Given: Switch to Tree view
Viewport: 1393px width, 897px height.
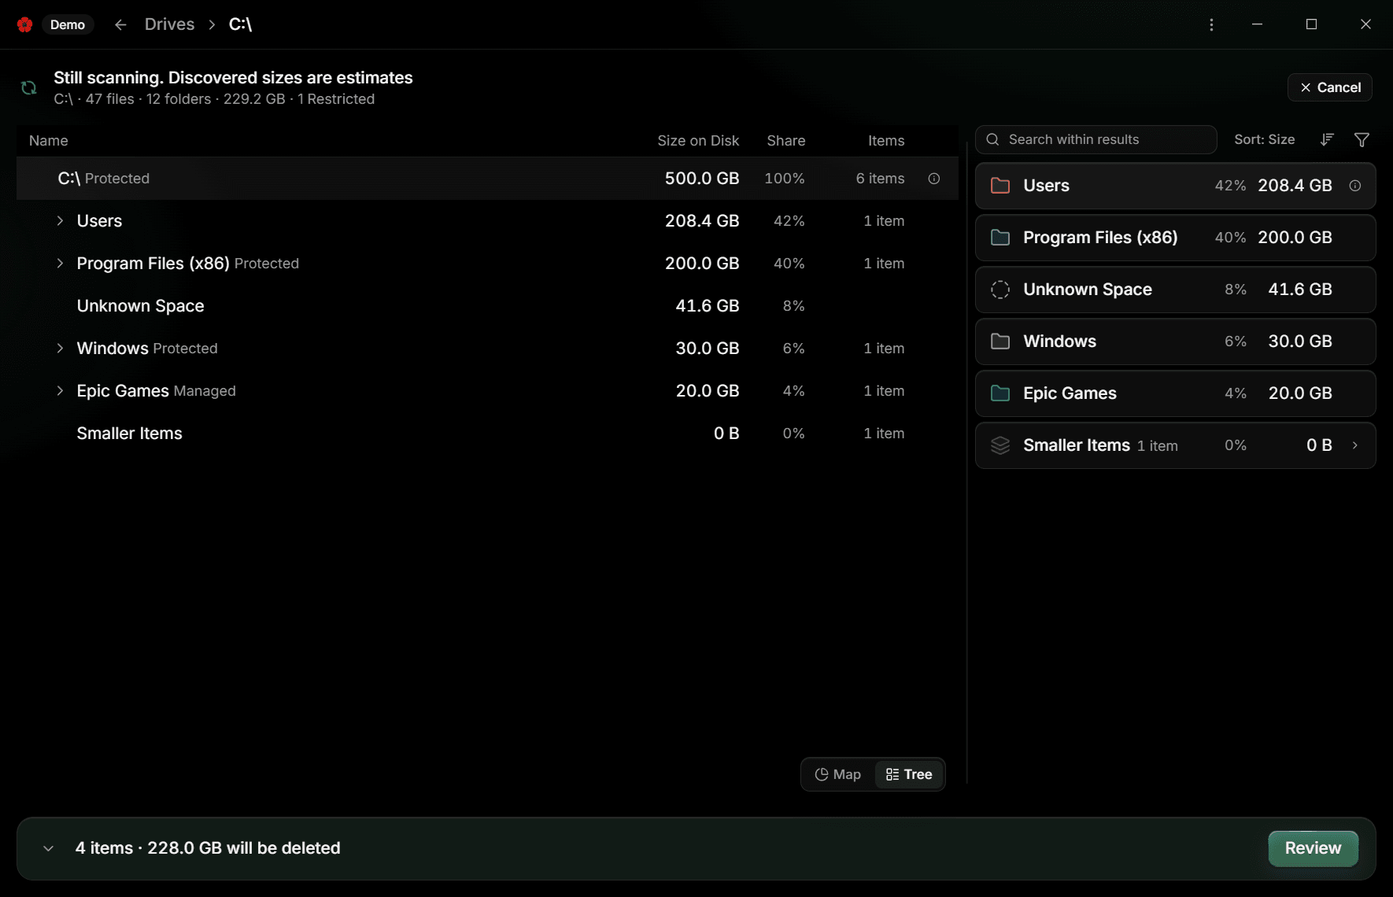Looking at the screenshot, I should (909, 774).
